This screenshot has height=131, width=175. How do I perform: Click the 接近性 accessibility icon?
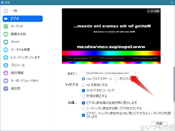[6, 89]
